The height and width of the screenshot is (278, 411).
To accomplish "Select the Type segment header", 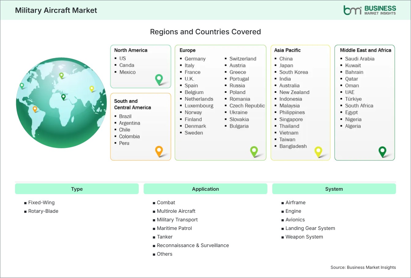I will [77, 189].
